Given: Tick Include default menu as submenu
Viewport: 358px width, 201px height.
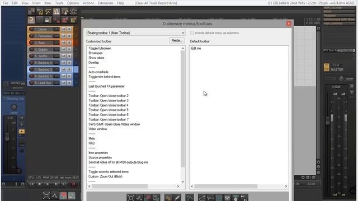Looking at the screenshot, I should tap(192, 33).
